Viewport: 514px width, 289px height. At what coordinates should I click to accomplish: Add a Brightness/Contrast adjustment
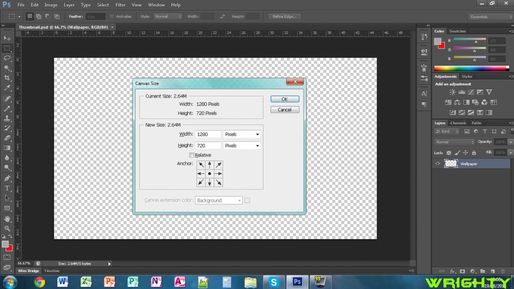click(453, 92)
